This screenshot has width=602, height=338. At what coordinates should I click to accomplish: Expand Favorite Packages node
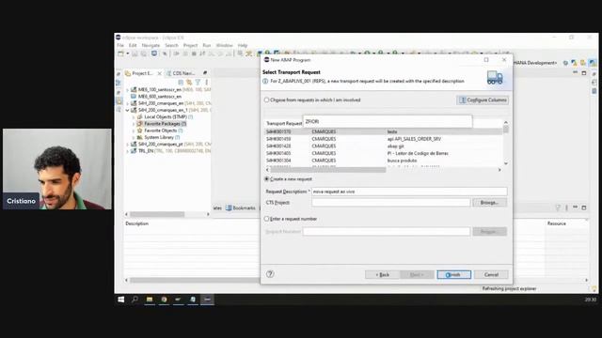(134, 124)
